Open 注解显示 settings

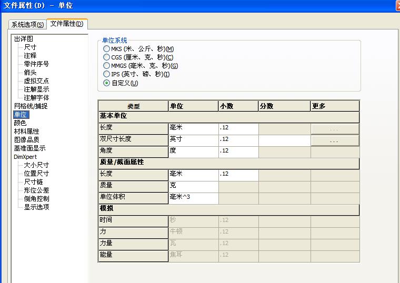click(x=36, y=89)
